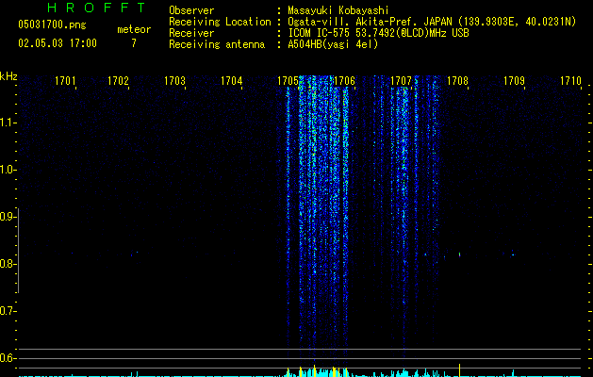Click the 0.6 kHz axis label
This screenshot has height=377, width=593.
(x=8, y=358)
